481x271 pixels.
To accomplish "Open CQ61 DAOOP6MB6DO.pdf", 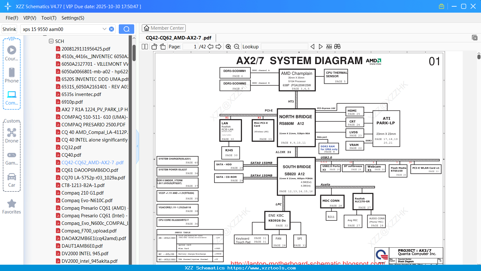I will pyautogui.click(x=90, y=170).
